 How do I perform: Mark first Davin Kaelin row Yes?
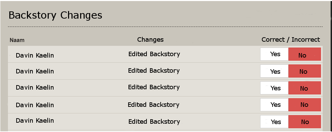[x=274, y=54]
